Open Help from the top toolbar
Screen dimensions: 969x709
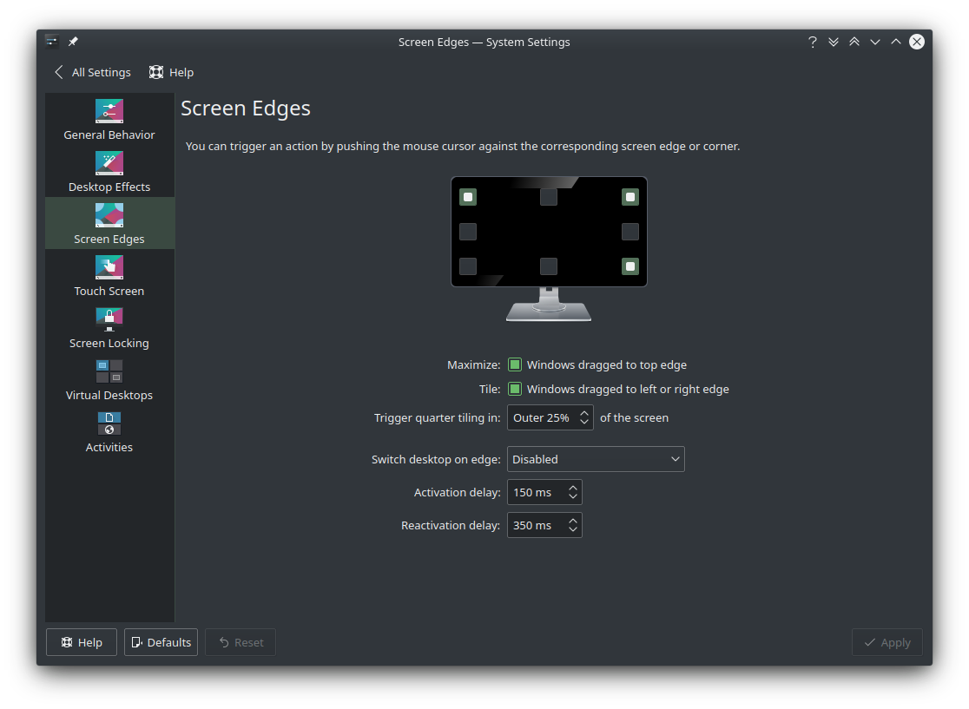[x=171, y=72]
